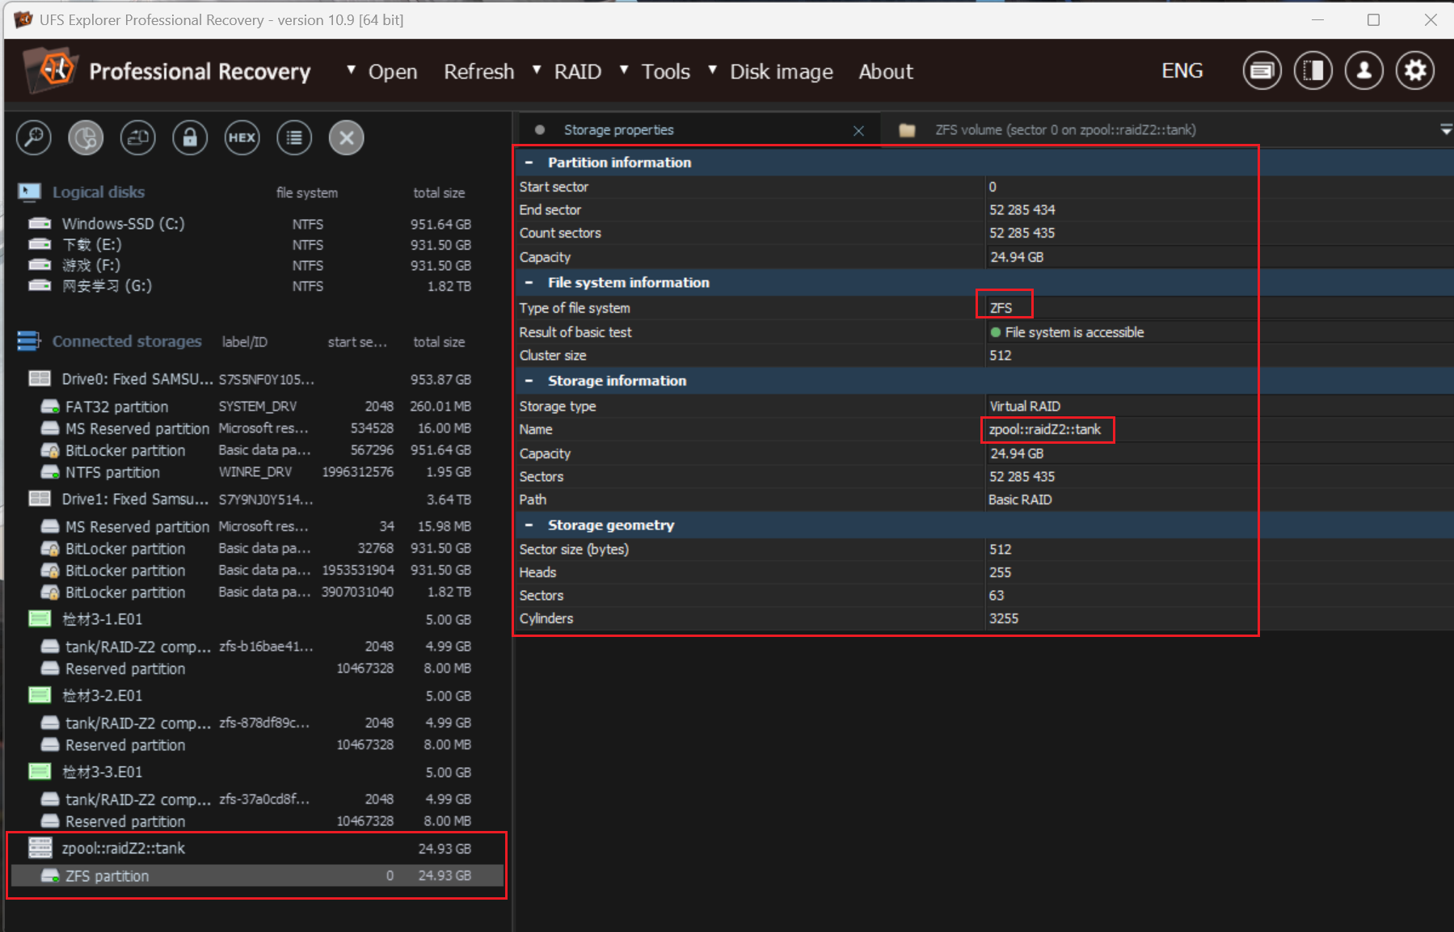Click the magnifier search tool icon

tap(34, 137)
